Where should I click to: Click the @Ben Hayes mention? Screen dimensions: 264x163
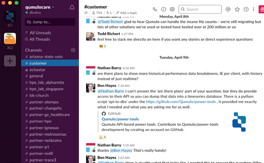(x=121, y=150)
